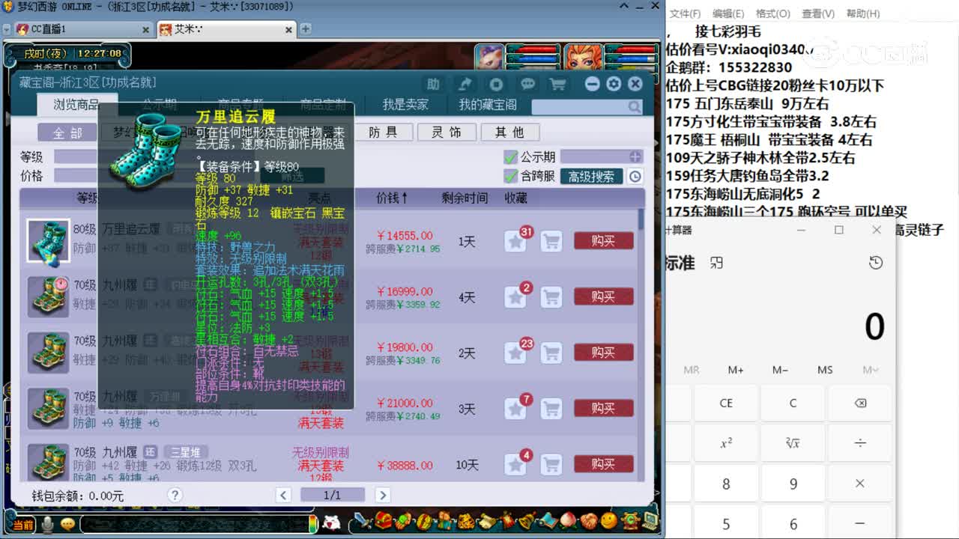Click 购买 on the ¥14555 listing
Image resolution: width=959 pixels, height=539 pixels.
tap(604, 241)
